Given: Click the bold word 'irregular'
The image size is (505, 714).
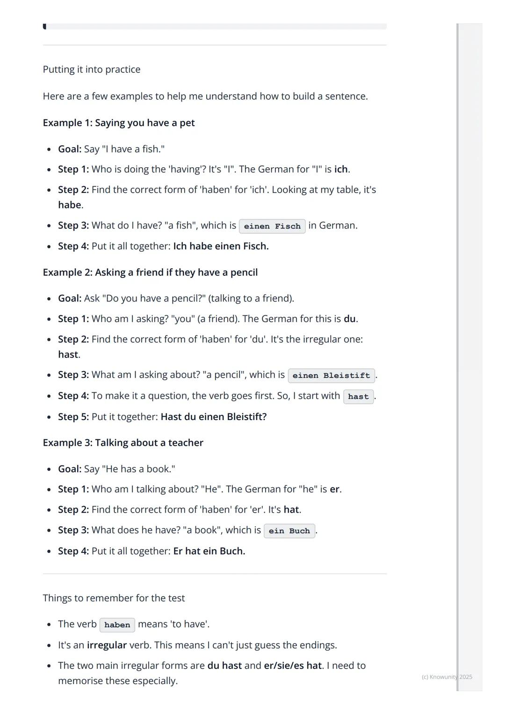Looking at the screenshot, I should pos(107,645).
